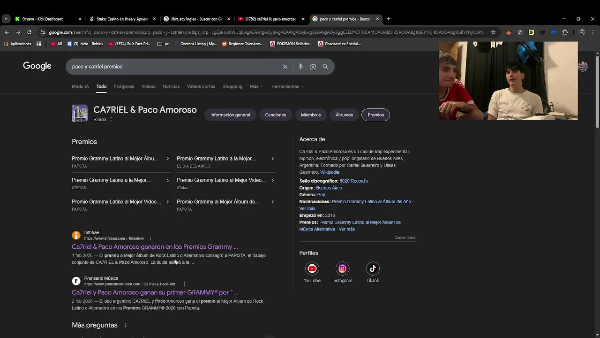Open Infobae result Ca7riel & Paco Amoroso ganaron
The width and height of the screenshot is (600, 338).
(155, 246)
